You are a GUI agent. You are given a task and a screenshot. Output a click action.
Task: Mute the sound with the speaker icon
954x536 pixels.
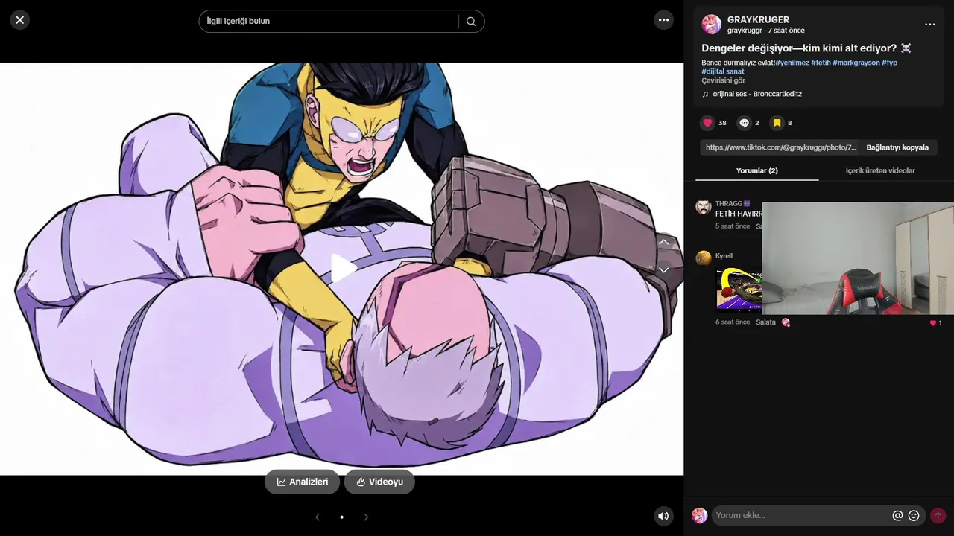point(663,516)
